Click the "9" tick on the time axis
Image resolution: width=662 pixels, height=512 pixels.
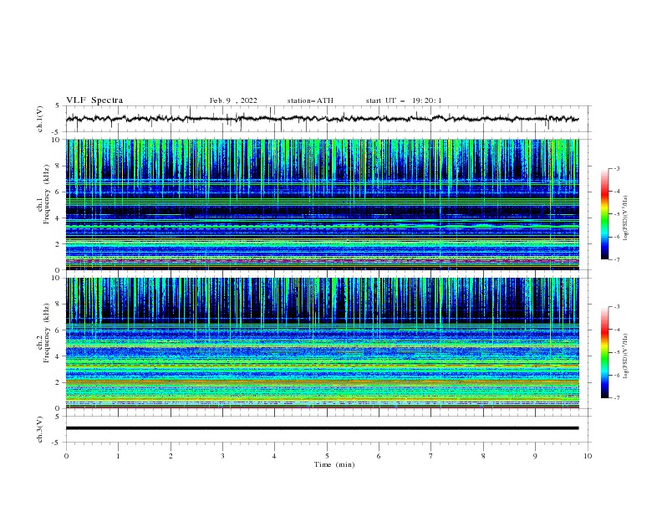[535, 456]
